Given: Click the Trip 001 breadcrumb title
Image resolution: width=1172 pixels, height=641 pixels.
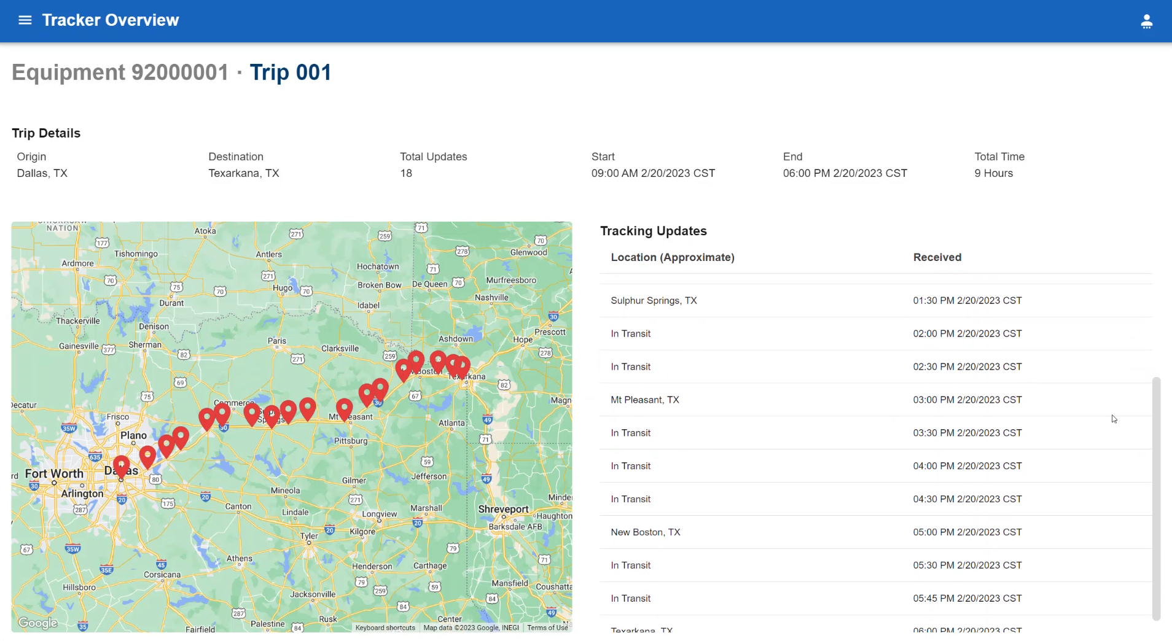Looking at the screenshot, I should point(290,72).
